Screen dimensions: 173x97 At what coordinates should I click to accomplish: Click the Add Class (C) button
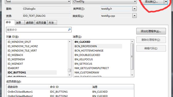[x=151, y=2]
